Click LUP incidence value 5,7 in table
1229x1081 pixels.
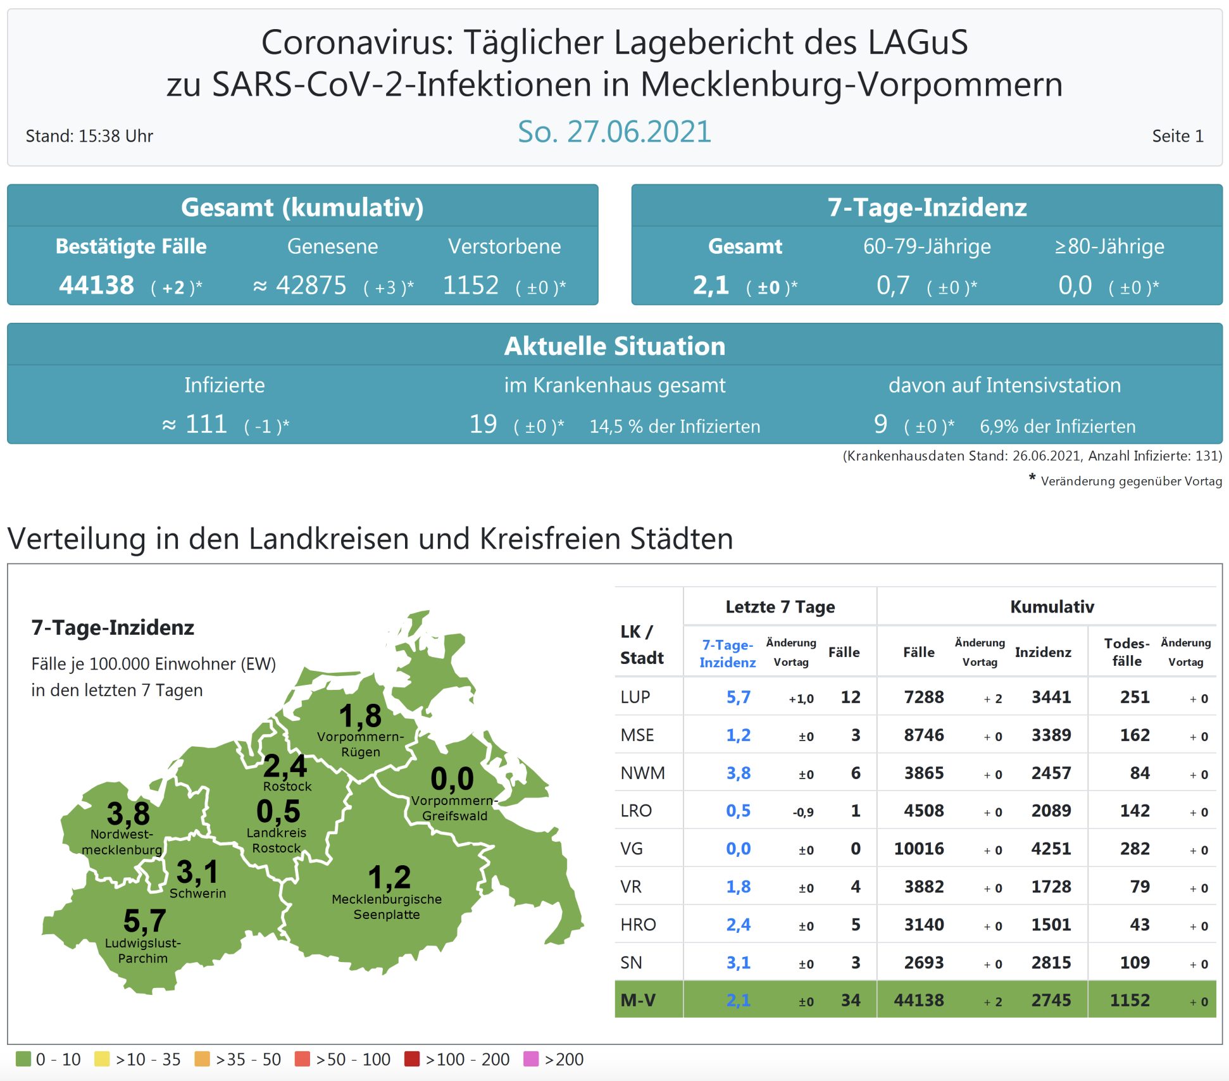(x=738, y=697)
